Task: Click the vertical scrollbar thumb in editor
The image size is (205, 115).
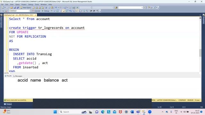Action: [x=200, y=53]
